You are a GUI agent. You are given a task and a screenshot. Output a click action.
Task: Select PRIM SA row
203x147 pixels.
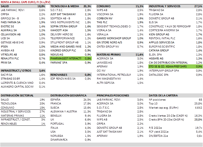click(x=23, y=62)
